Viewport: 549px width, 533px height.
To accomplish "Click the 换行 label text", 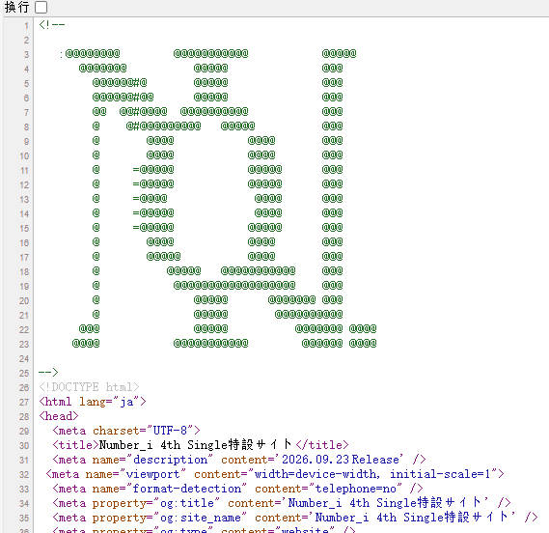I will tap(16, 7).
